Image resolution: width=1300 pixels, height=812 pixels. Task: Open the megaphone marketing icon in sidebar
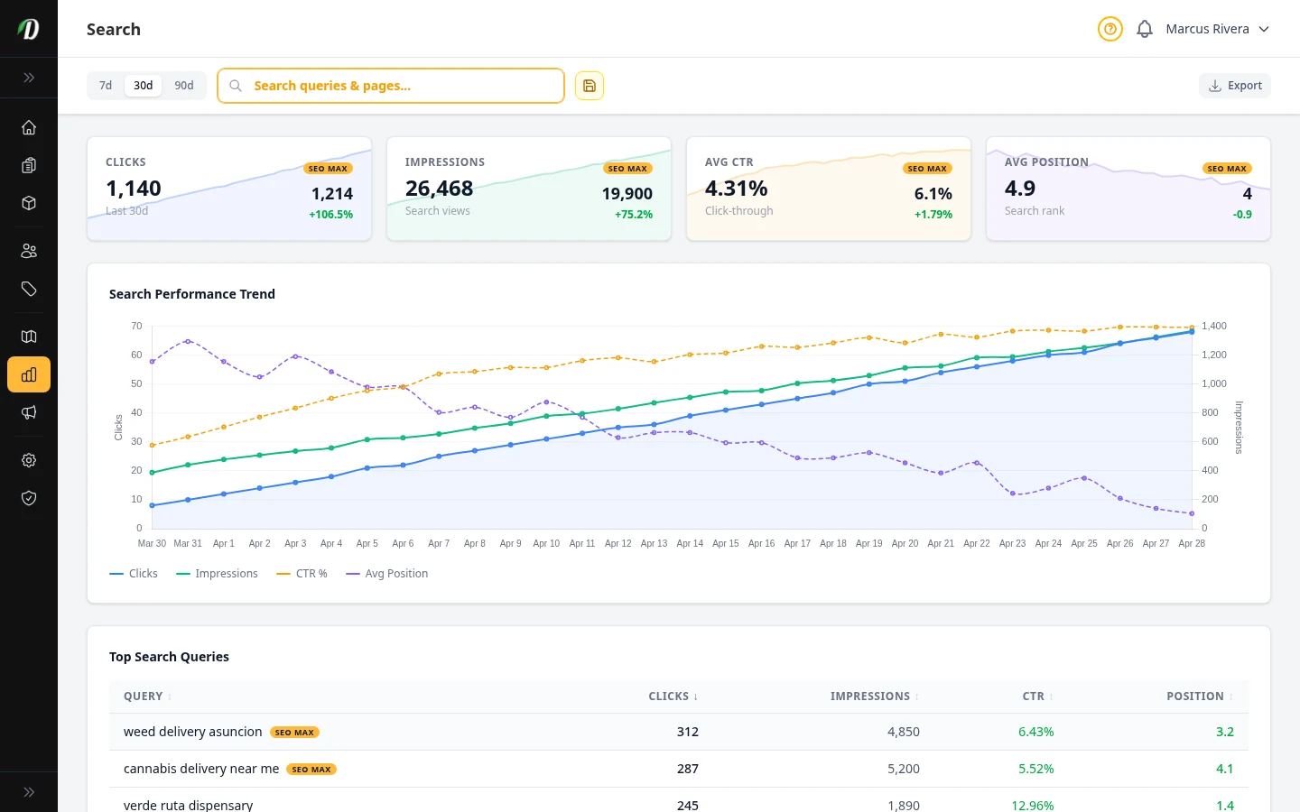(29, 412)
